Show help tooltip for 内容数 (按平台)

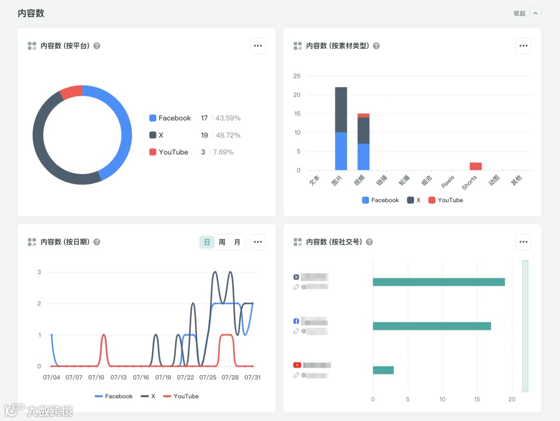pyautogui.click(x=97, y=46)
